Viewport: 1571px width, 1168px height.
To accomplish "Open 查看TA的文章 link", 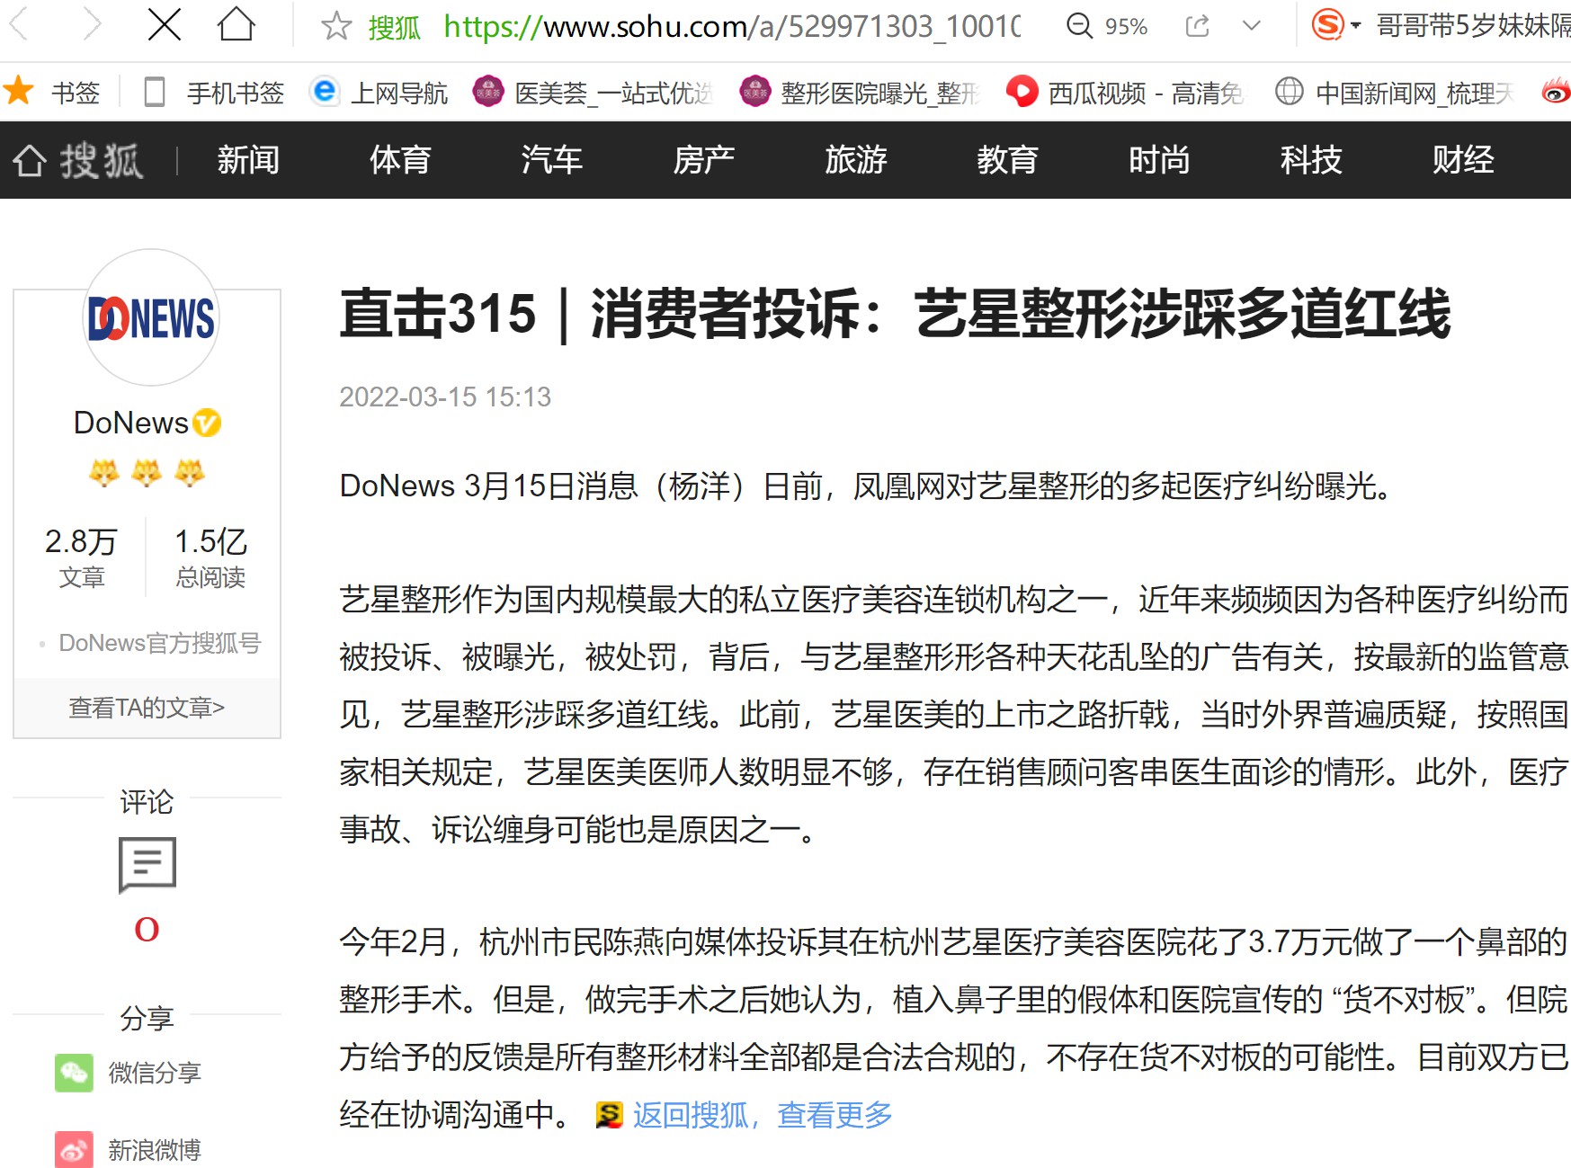I will click(147, 708).
